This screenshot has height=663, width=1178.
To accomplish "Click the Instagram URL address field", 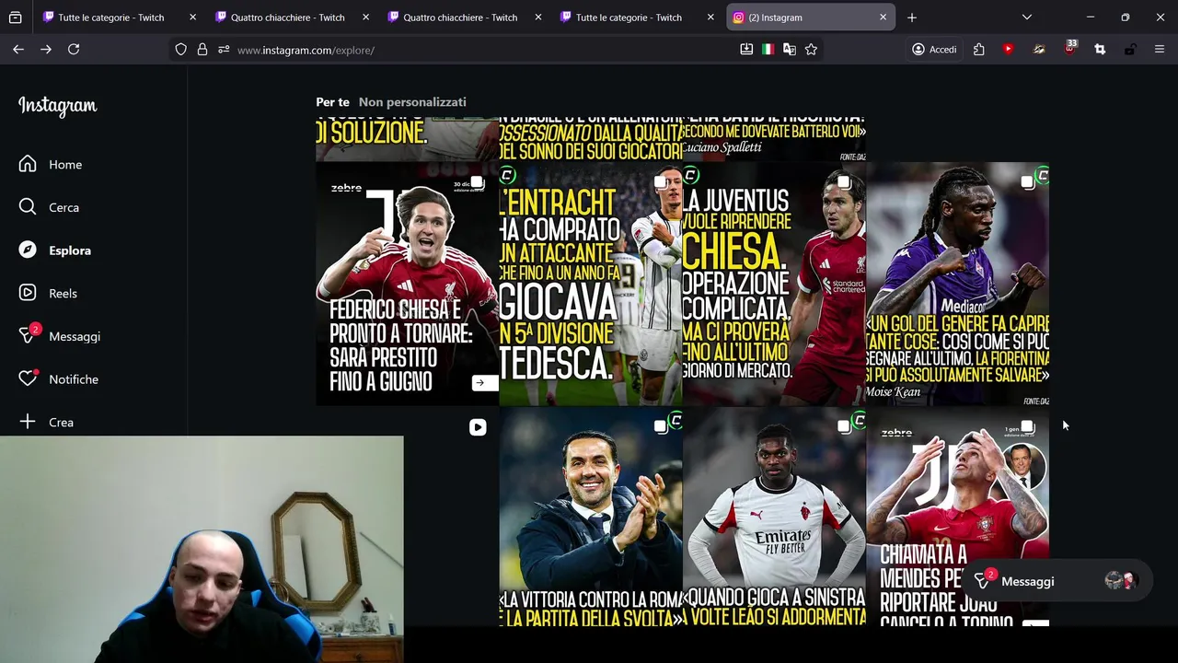I will click(x=479, y=50).
